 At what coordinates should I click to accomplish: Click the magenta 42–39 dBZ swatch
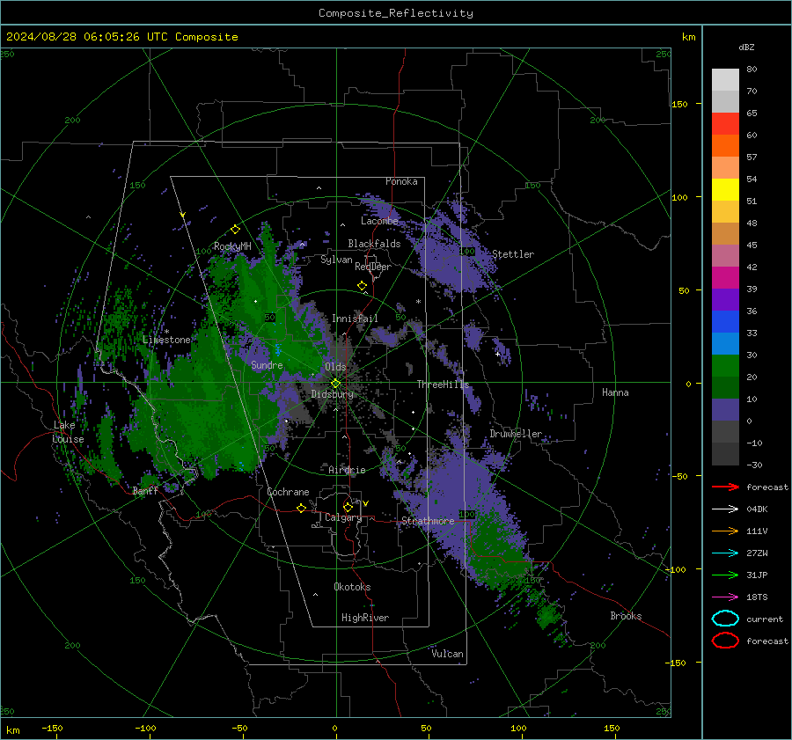pyautogui.click(x=725, y=278)
